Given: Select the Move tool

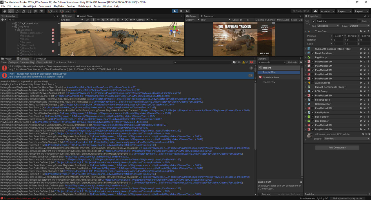Looking at the screenshot, I should pos(11,11).
